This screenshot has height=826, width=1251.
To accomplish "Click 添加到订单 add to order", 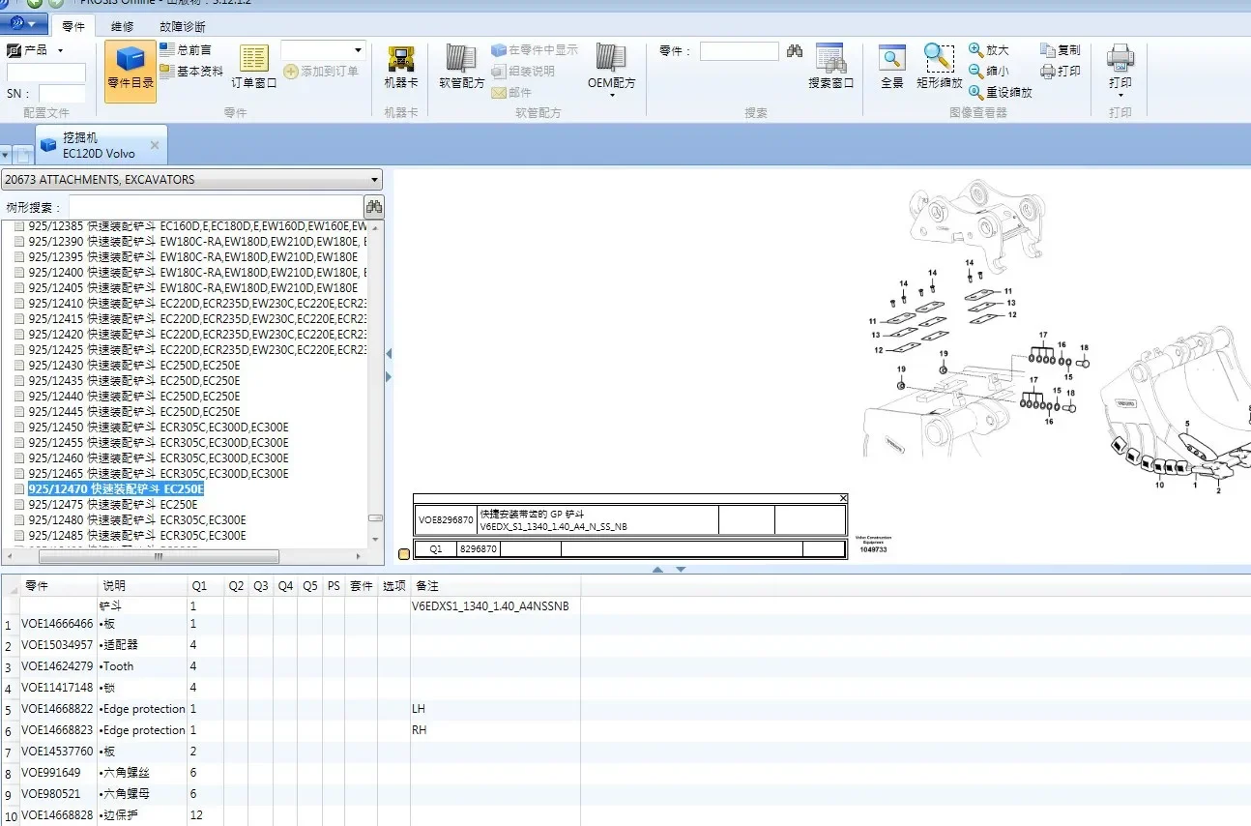I will [x=321, y=71].
